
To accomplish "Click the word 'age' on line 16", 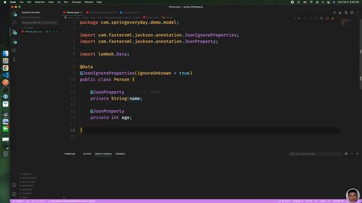I will [x=126, y=117].
